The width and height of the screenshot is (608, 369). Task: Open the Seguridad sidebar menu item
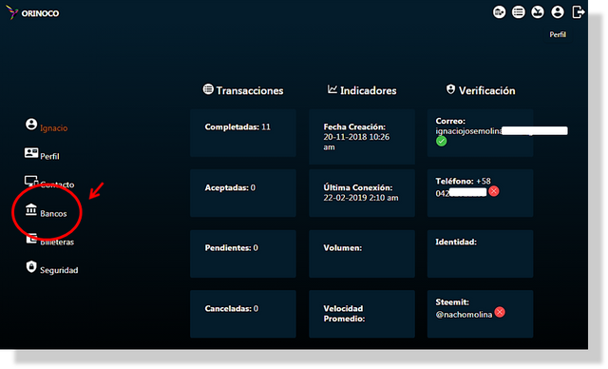59,270
